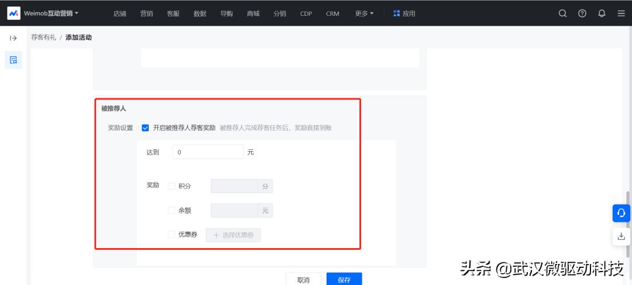Image resolution: width=632 pixels, height=285 pixels.
Task: Go back to 荐客有礼 breadcrumb
Action: [x=43, y=37]
